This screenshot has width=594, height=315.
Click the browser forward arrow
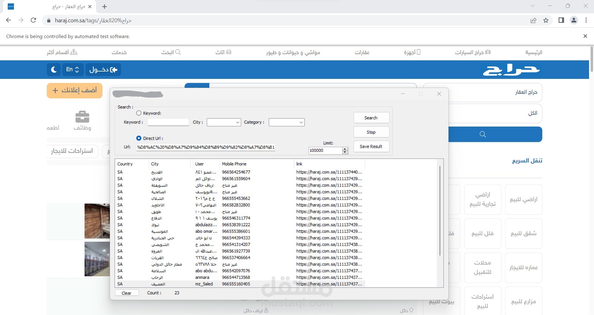[x=21, y=20]
